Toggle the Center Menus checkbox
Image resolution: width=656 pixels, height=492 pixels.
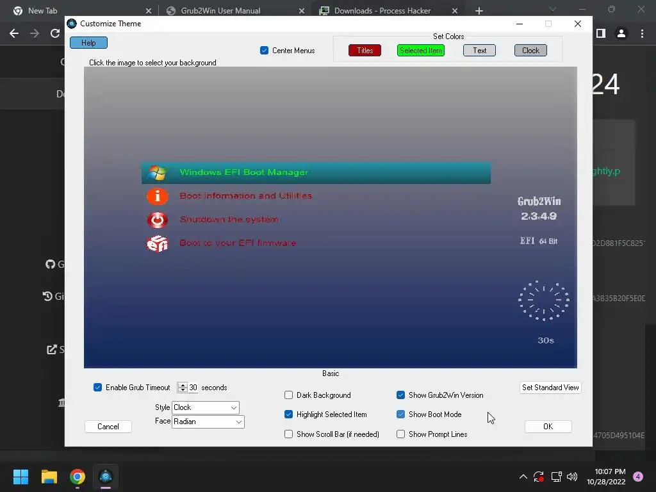264,50
